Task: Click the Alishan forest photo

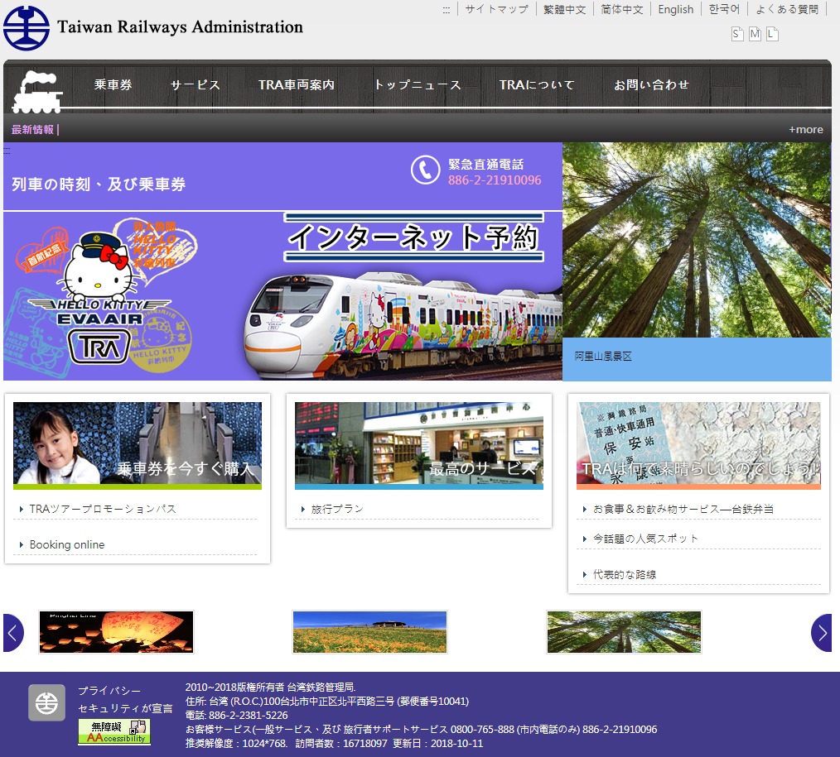Action: (697, 240)
